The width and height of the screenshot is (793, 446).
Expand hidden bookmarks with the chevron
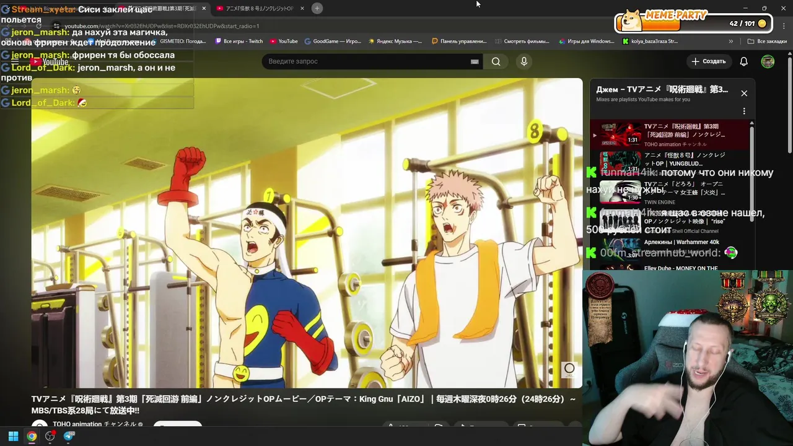pyautogui.click(x=731, y=42)
